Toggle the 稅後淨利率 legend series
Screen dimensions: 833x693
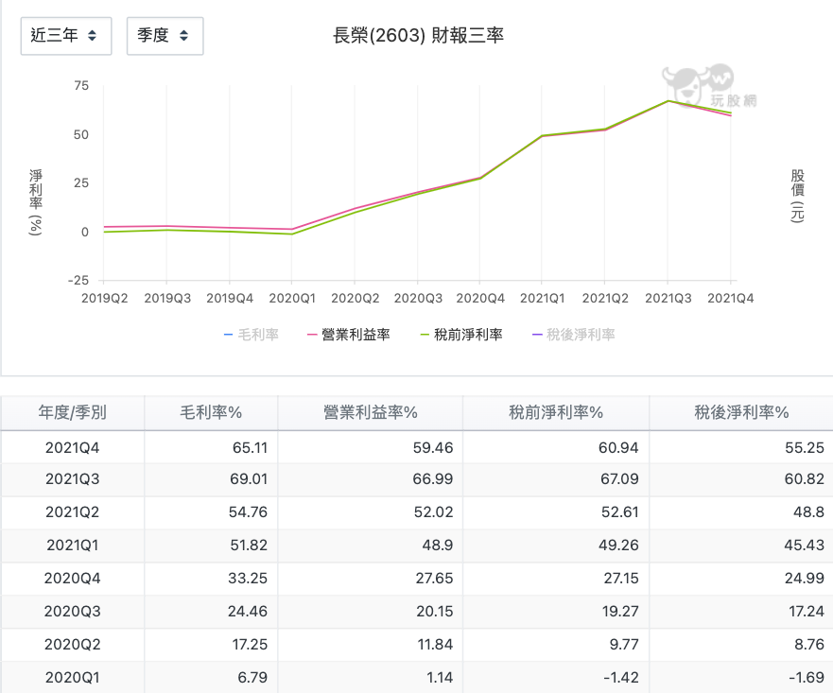(574, 335)
